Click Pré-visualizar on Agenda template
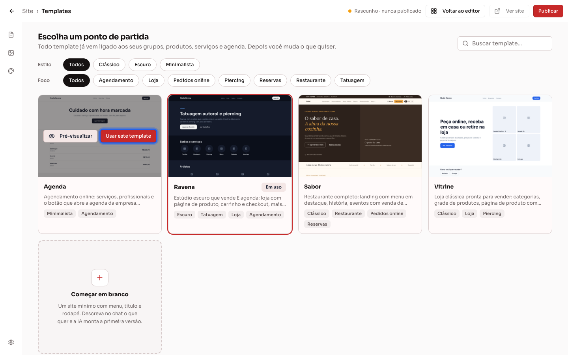Screen dimensions: 568x355 (x=71, y=136)
